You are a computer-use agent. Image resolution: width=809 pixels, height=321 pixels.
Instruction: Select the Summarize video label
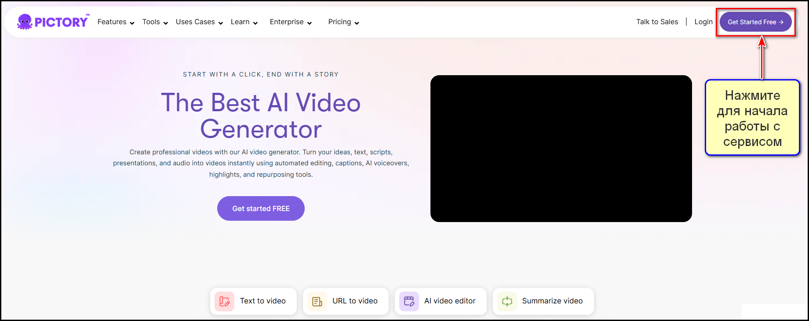[552, 301]
